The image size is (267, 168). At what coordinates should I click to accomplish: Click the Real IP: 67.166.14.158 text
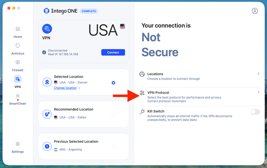coord(63,54)
